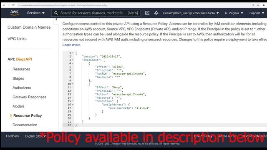
Task: Collapse the code fold at line 1
Action: pyautogui.click(x=73, y=53)
